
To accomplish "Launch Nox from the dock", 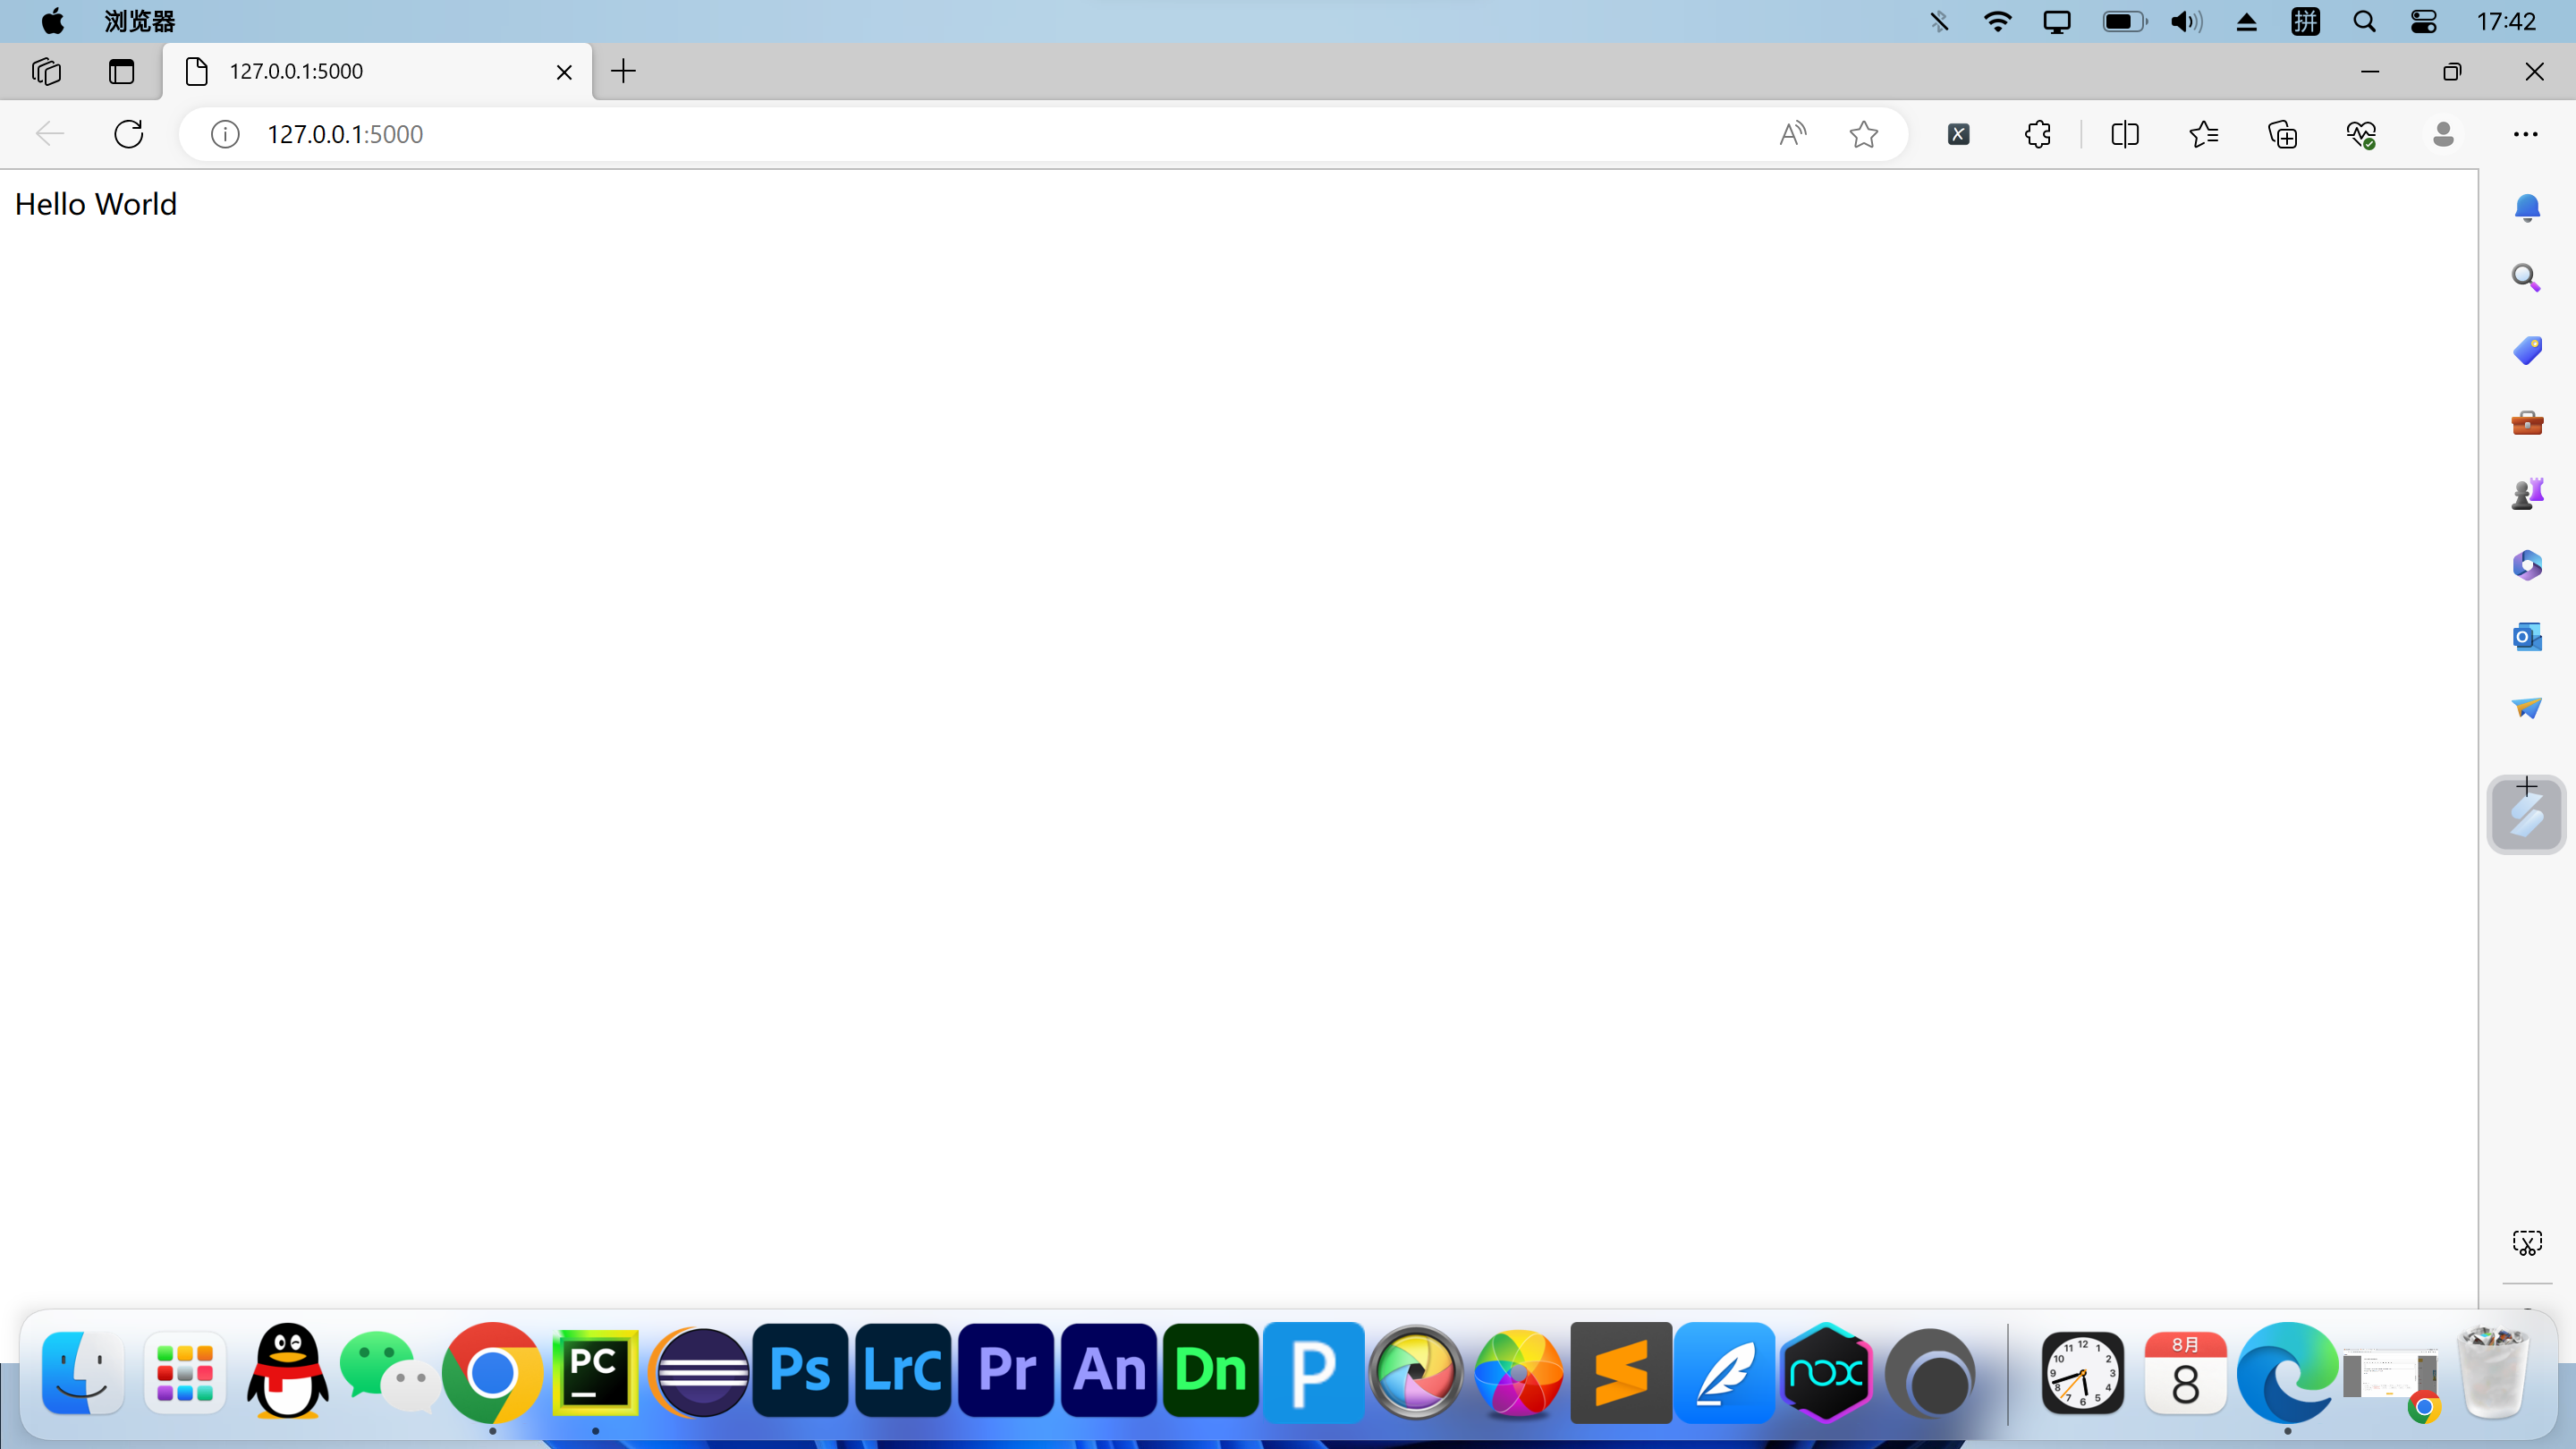I will 1826,1372.
